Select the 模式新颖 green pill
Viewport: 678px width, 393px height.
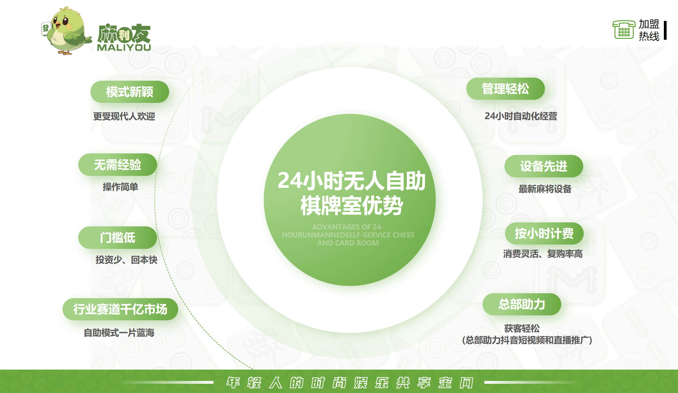tap(130, 92)
